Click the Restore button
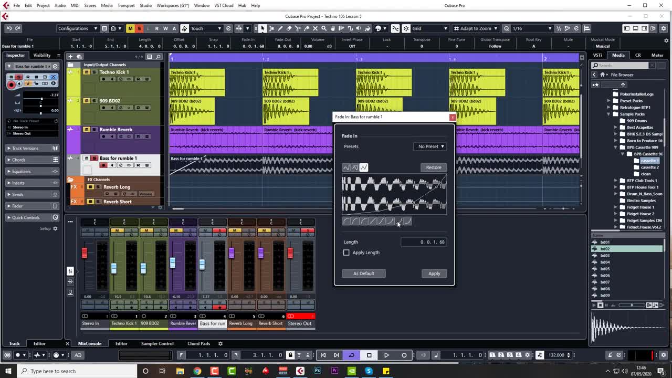The width and height of the screenshot is (672, 378). 434,167
